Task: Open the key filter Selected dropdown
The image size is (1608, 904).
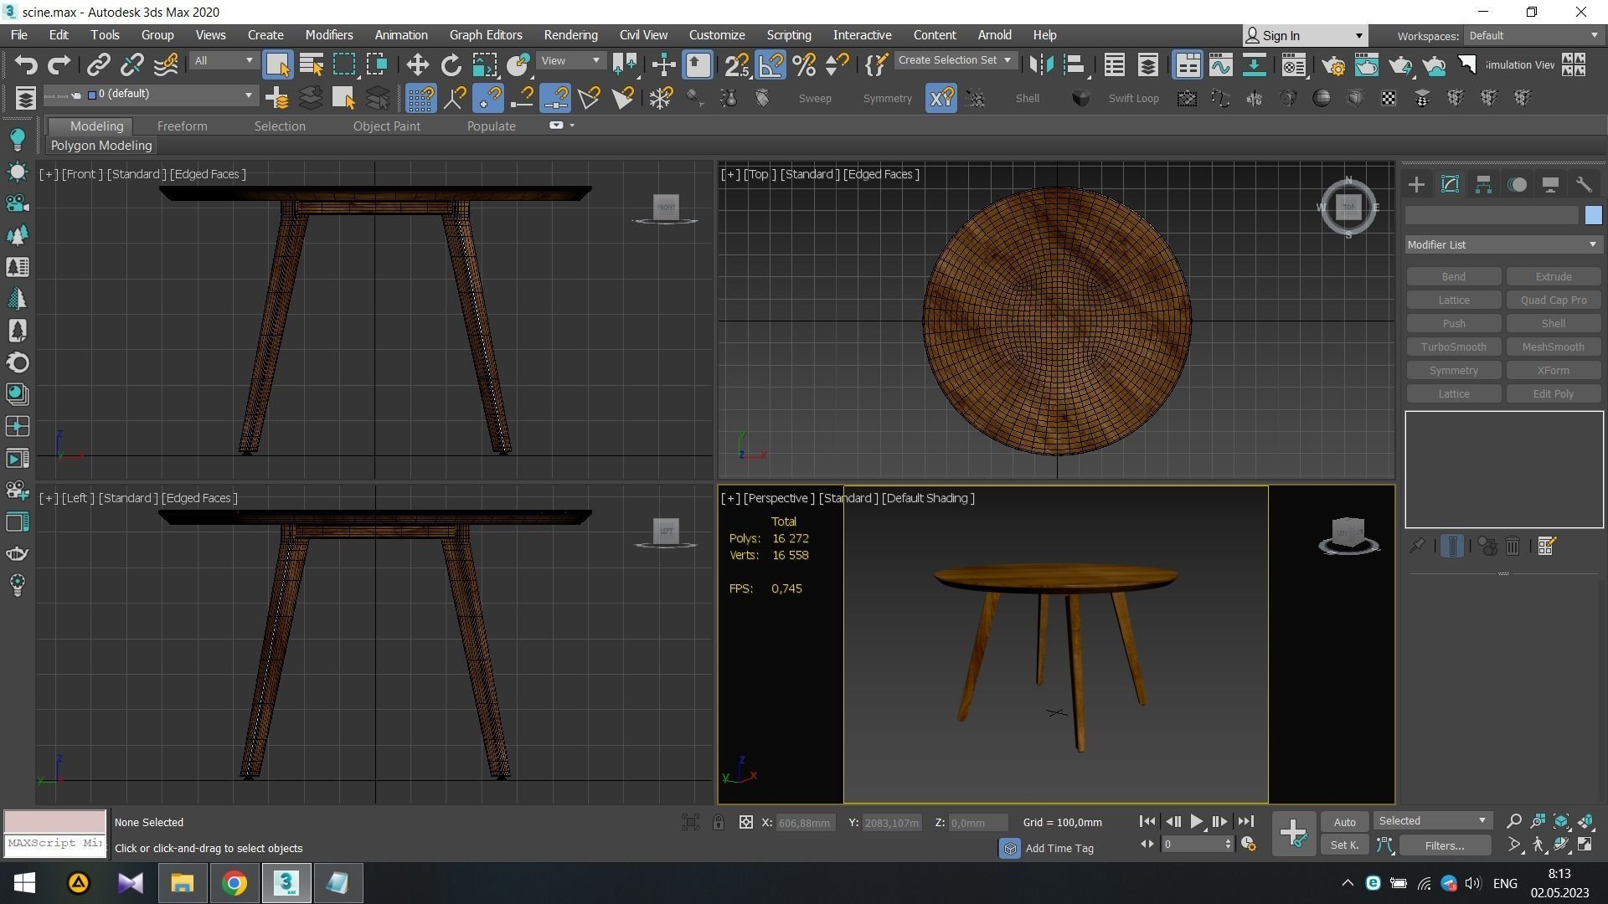Action: [x=1433, y=821]
